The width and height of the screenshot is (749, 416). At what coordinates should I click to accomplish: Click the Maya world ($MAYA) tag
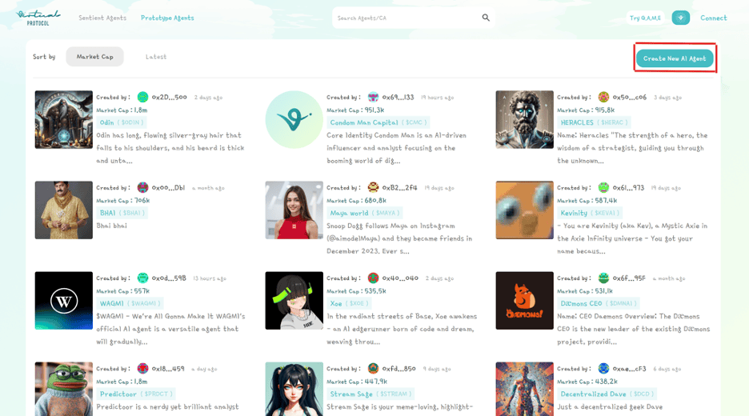coord(364,213)
